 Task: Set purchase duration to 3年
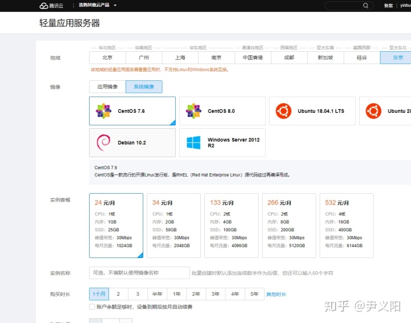215,294
